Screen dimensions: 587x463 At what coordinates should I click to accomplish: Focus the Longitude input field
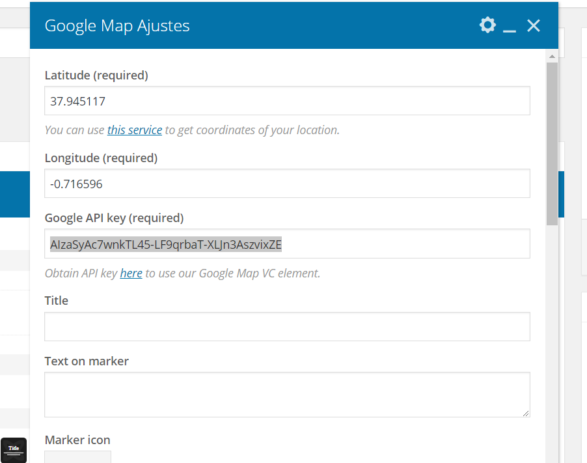(x=287, y=184)
